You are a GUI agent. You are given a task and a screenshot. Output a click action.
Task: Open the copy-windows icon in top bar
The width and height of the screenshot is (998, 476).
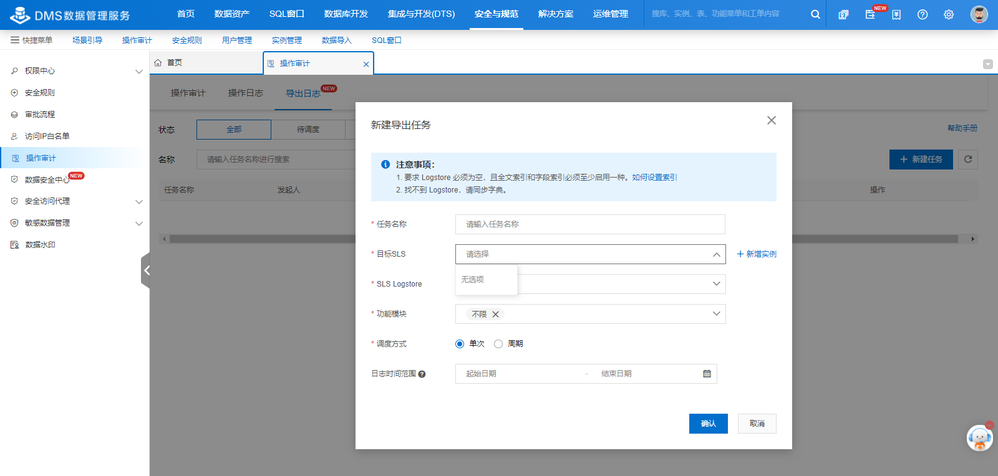tap(843, 14)
